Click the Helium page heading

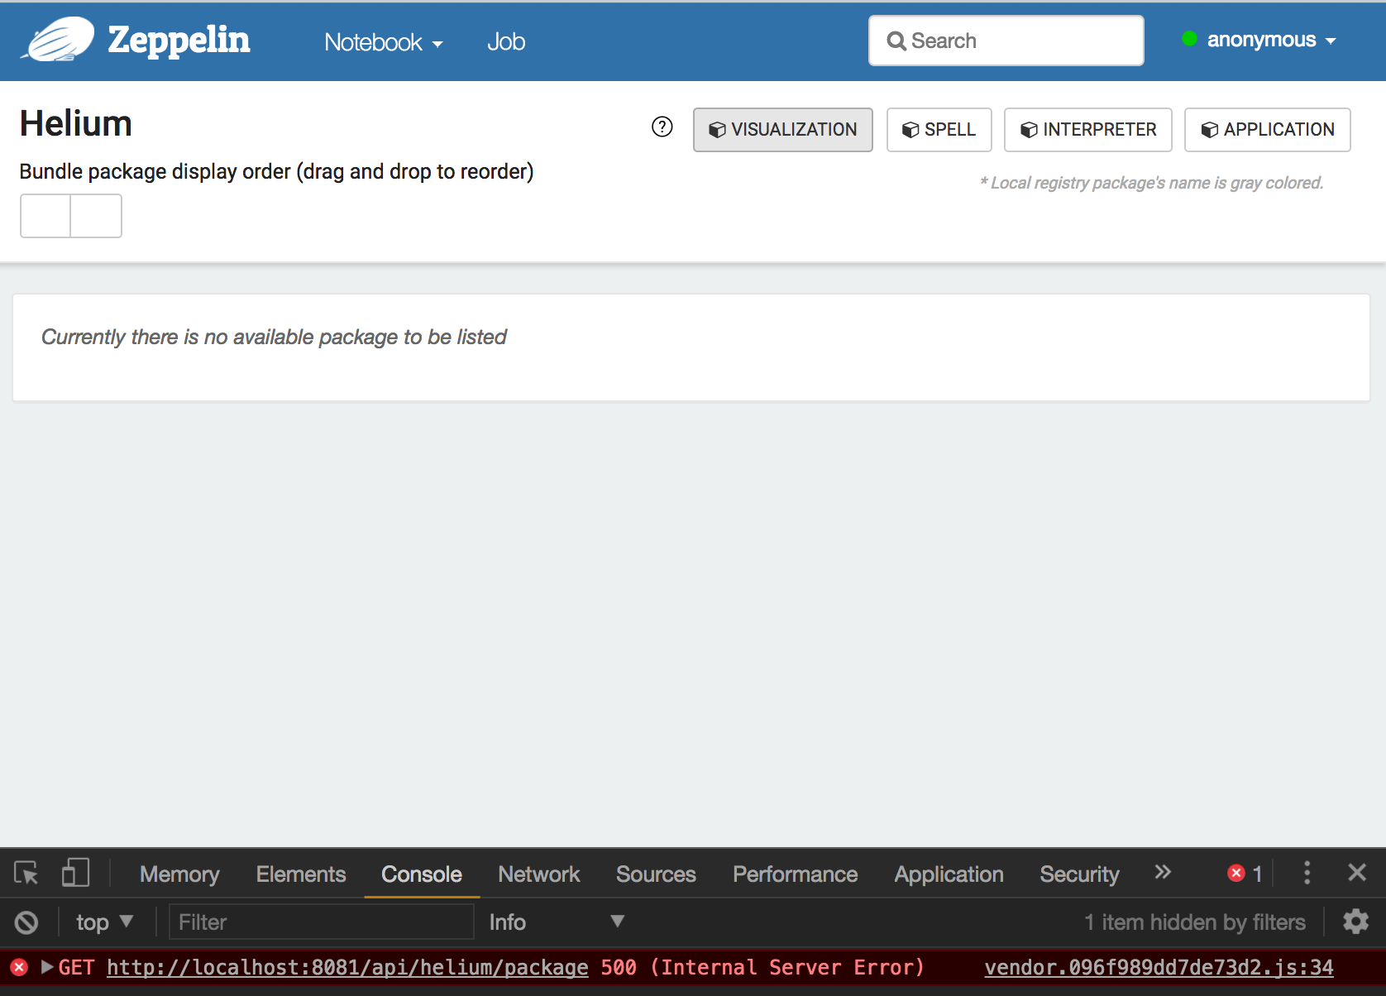pyautogui.click(x=76, y=123)
